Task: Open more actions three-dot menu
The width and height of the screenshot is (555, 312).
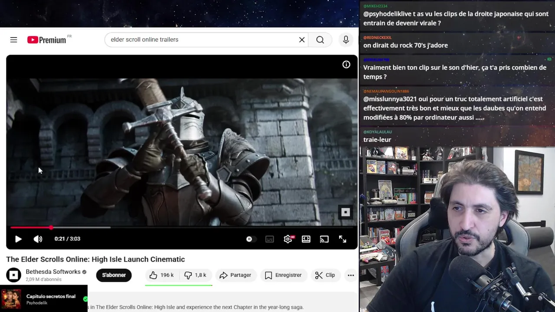Action: 351,275
